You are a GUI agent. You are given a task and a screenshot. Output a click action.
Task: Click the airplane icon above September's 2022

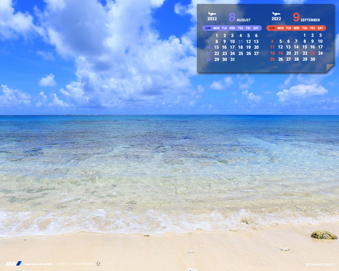coord(276,14)
